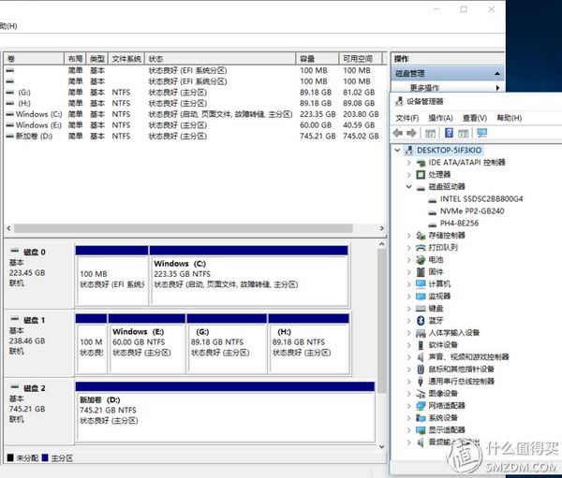Screen dimensions: 562x478
Task: Click the keyboard category icon
Action: pyautogui.click(x=421, y=309)
